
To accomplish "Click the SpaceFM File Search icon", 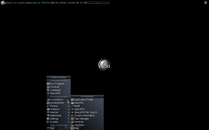I will pyautogui.click(x=72, y=112).
